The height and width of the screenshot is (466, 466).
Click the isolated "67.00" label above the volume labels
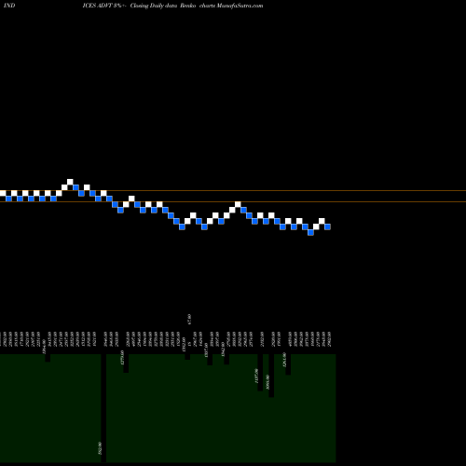pyautogui.click(x=189, y=319)
